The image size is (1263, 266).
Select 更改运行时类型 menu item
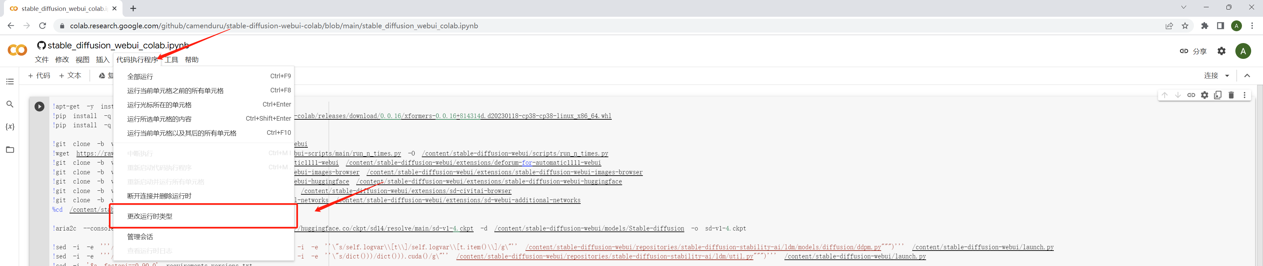pos(204,216)
